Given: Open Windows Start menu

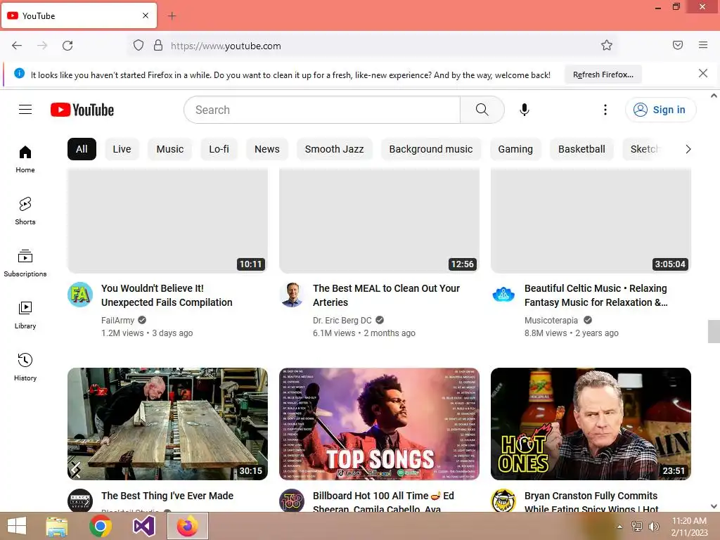Looking at the screenshot, I should 17,526.
